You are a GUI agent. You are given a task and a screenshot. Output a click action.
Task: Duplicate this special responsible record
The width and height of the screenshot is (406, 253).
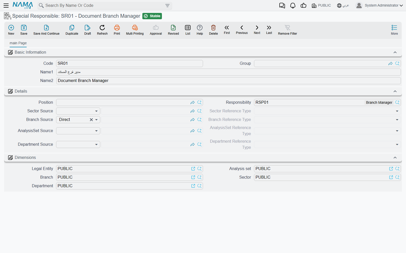pos(72,30)
